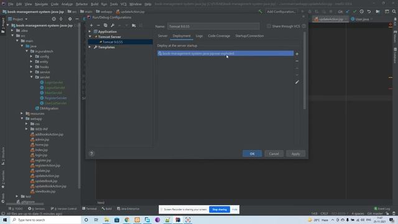Open Search Everywhere magnifier icon

pyautogui.click(x=394, y=12)
